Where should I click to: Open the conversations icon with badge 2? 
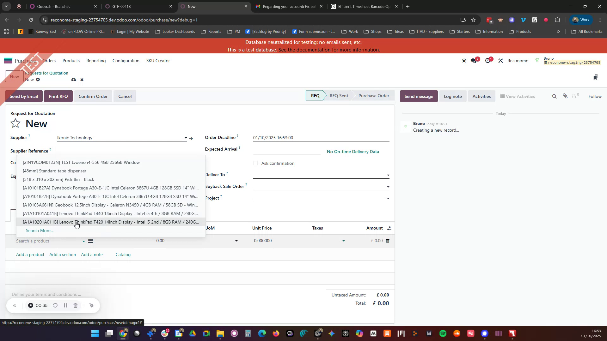pyautogui.click(x=474, y=60)
